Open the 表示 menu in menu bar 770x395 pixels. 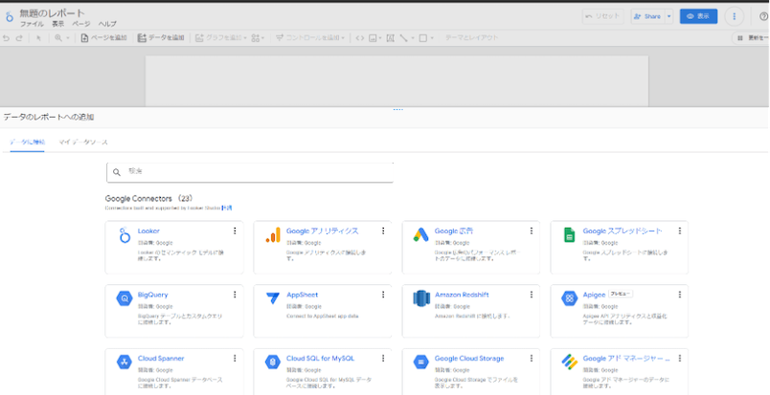[x=58, y=24]
